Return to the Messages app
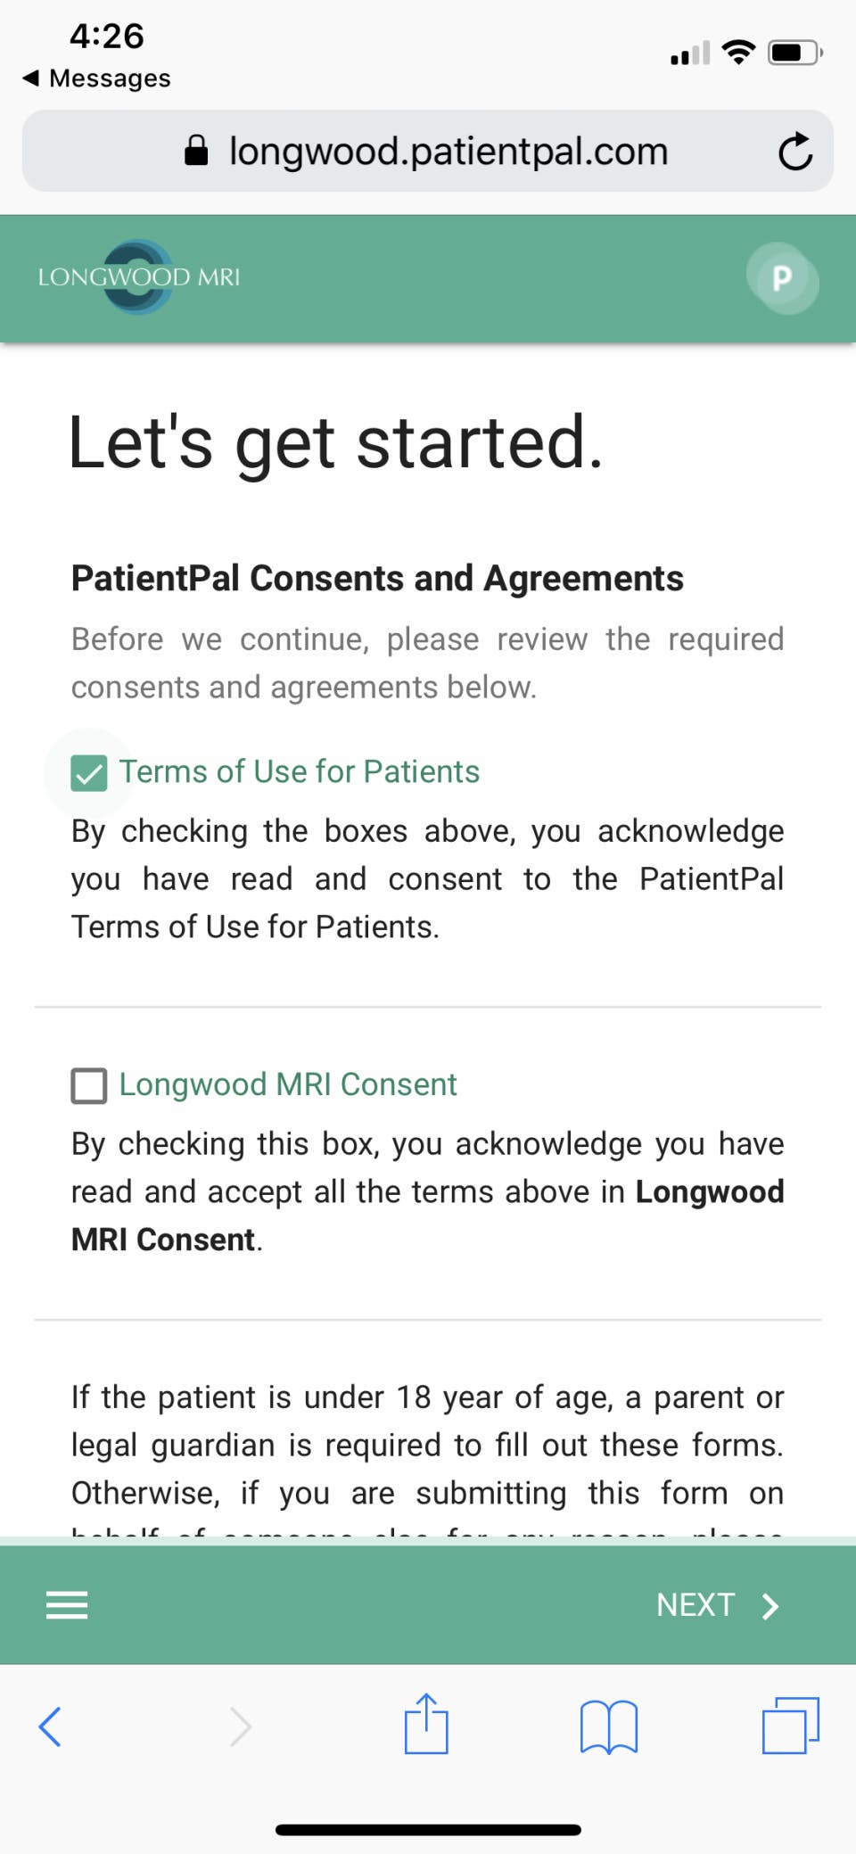 point(96,78)
